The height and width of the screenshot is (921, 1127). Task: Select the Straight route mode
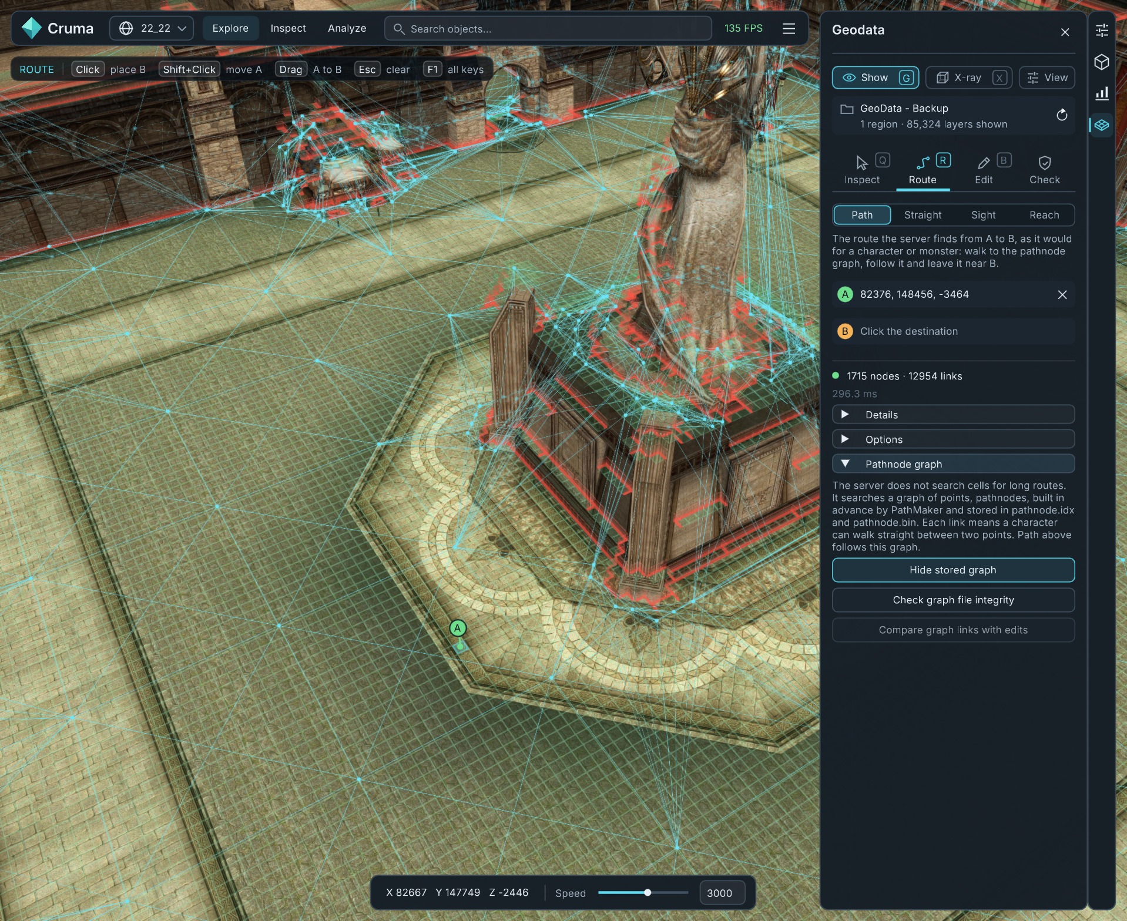pos(923,215)
